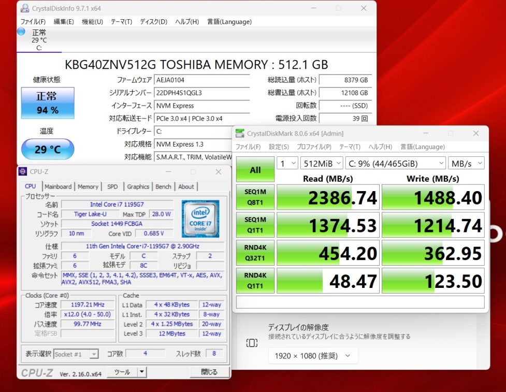This screenshot has width=506, height=392.
Task: Close the CrystalDiskMark window
Action: coord(476,133)
